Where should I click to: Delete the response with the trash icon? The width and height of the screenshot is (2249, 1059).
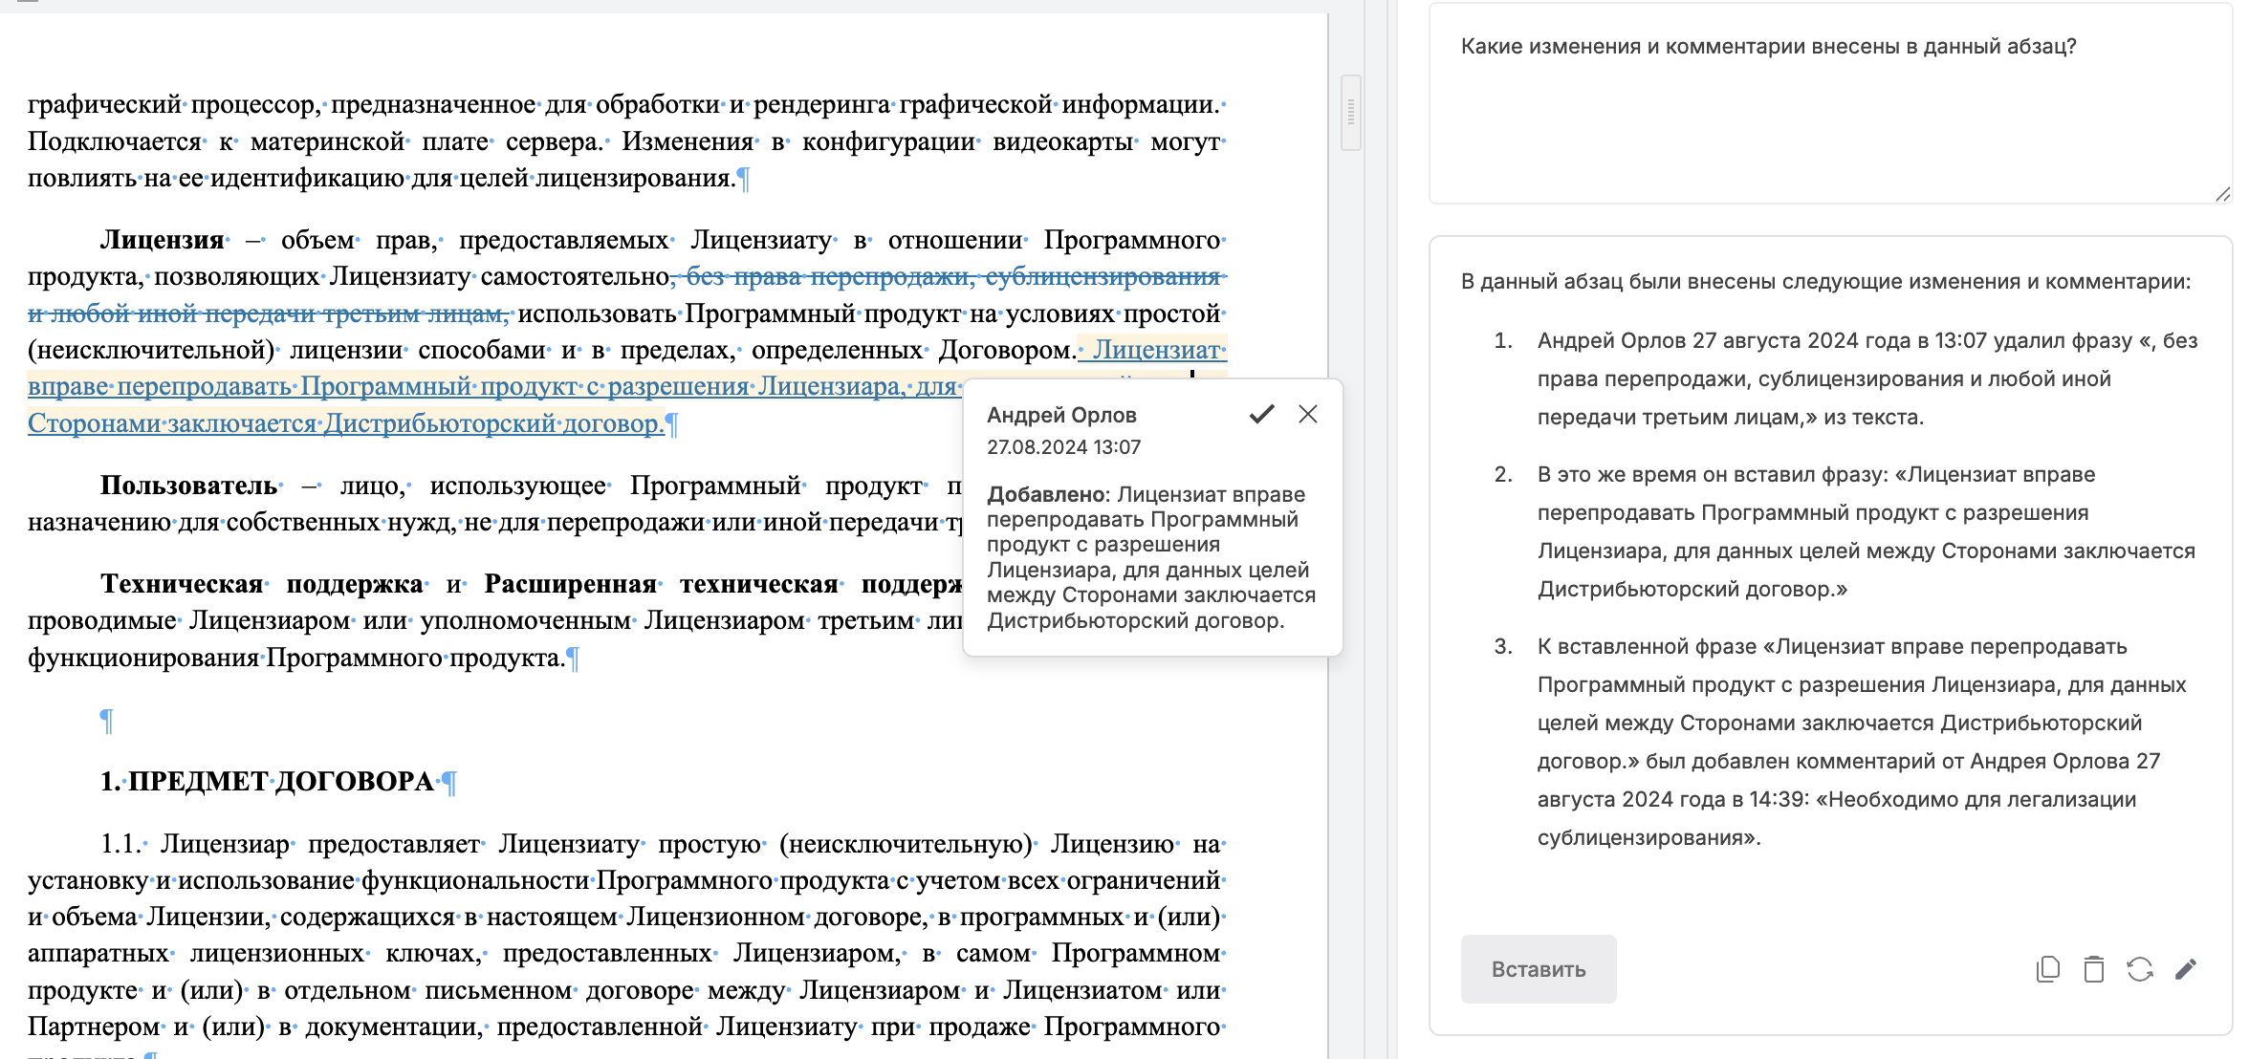2093,969
